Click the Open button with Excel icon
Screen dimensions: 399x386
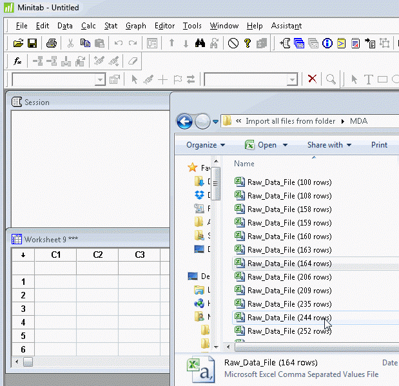[x=260, y=145]
